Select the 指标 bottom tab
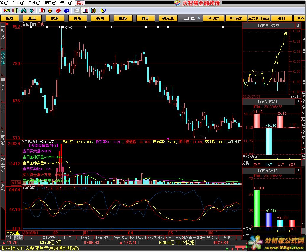This screenshot has width=307, height=252. (9, 238)
